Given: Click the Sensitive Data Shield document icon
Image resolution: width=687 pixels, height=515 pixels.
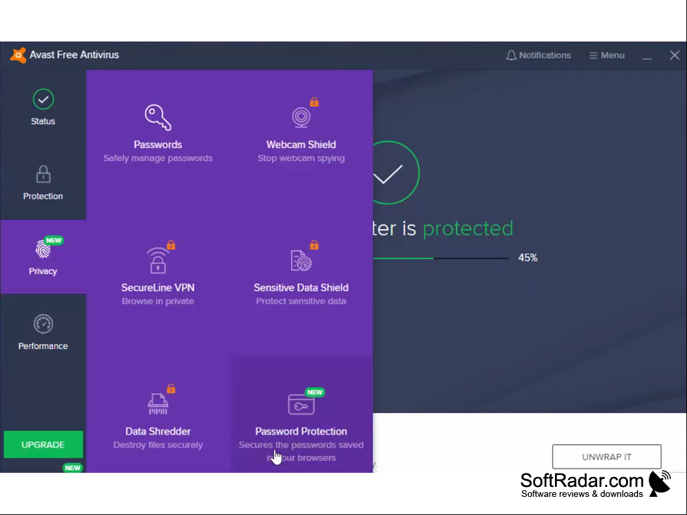Looking at the screenshot, I should pyautogui.click(x=301, y=261).
